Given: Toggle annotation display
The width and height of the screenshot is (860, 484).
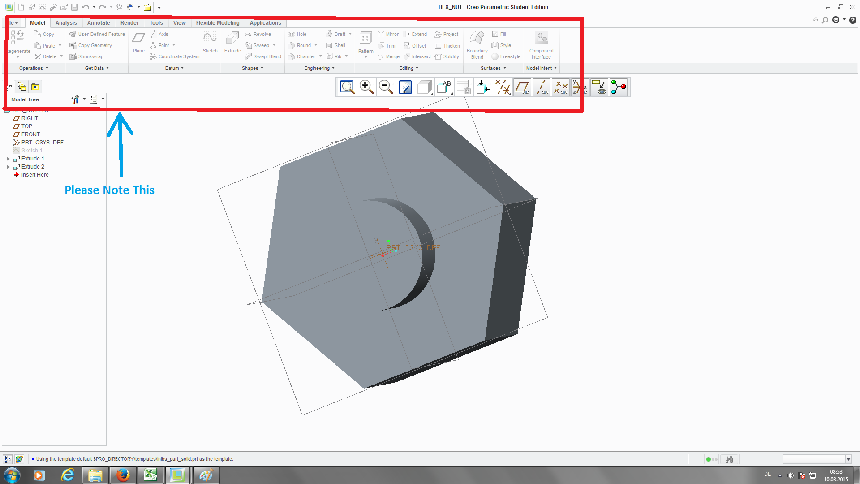Looking at the screenshot, I should coord(599,87).
